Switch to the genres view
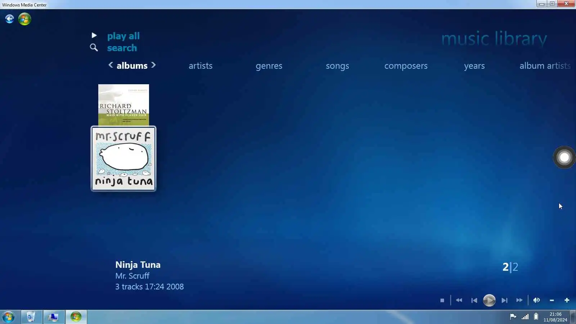Image resolution: width=576 pixels, height=324 pixels. [269, 66]
